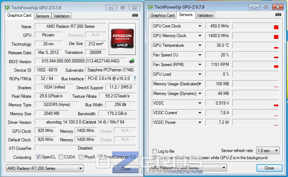Minimize the left GPU-Z window

[111, 8]
